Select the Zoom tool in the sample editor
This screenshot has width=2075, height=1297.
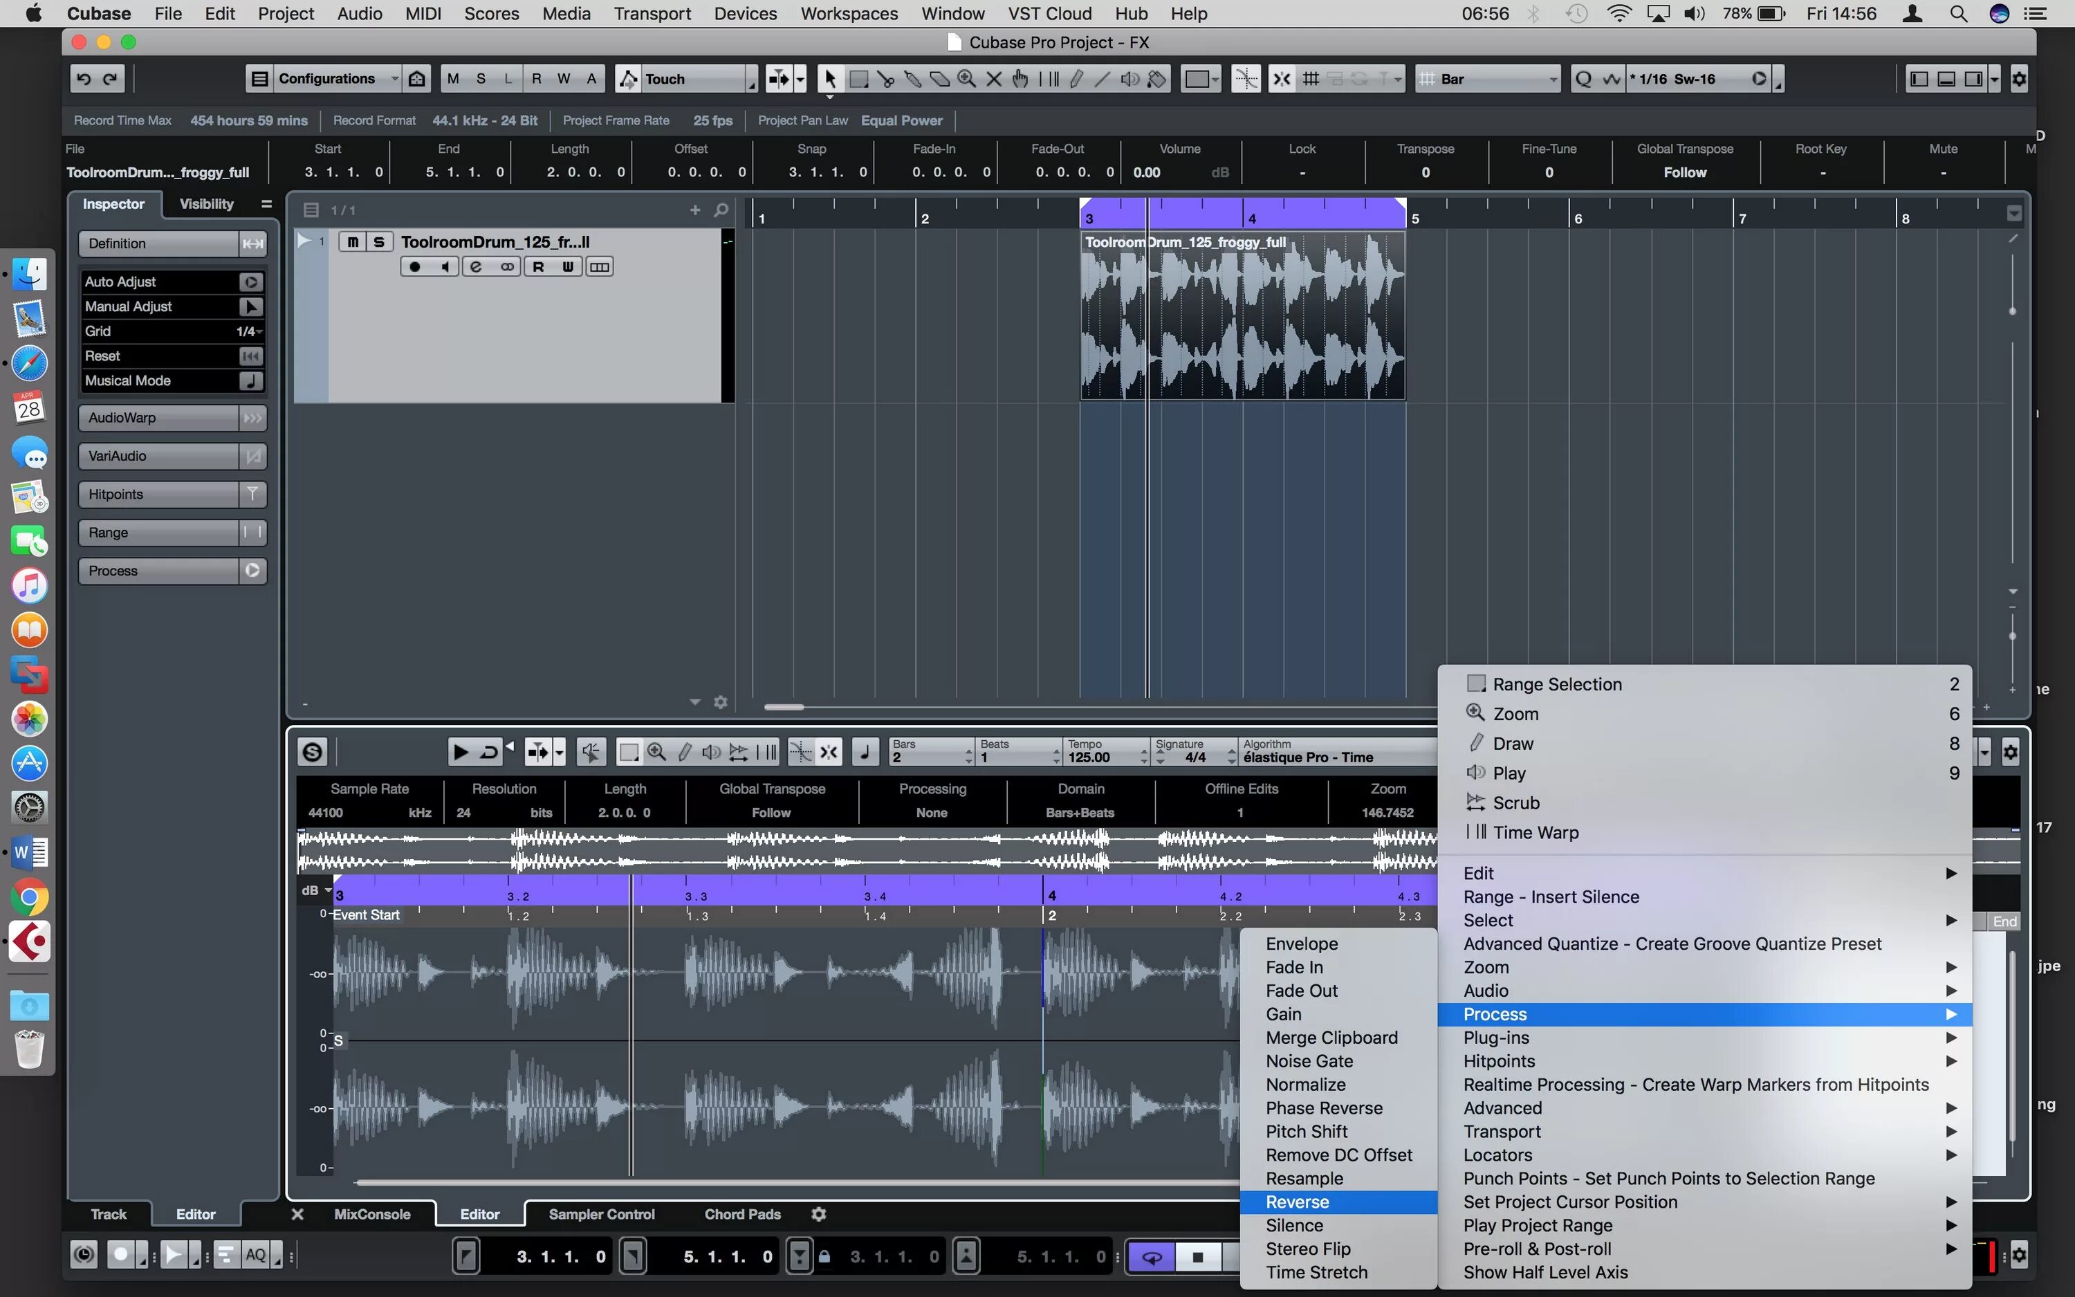[657, 753]
